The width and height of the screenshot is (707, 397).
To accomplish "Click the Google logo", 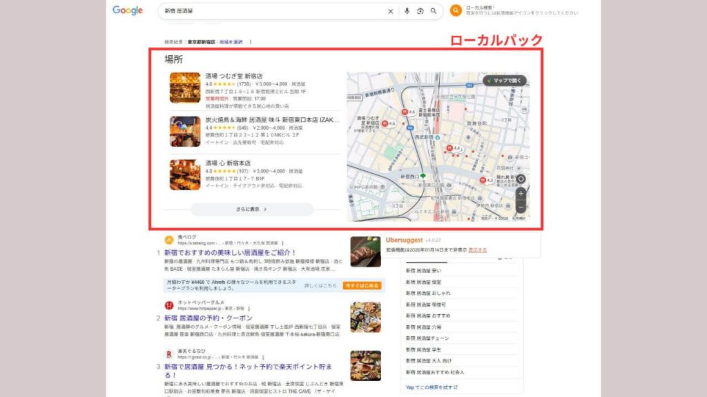I will pos(127,11).
